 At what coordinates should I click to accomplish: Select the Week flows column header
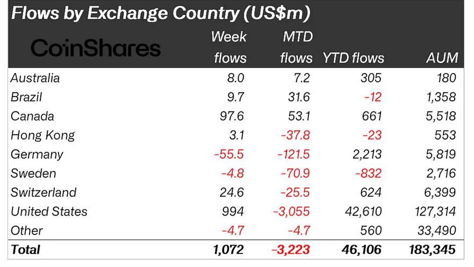(229, 47)
